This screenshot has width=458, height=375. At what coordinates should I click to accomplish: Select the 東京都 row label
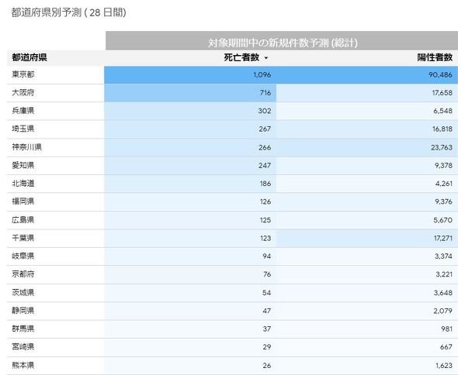[23, 74]
